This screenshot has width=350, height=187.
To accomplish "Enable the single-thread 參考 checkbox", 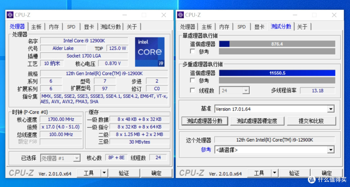I will (193, 52).
